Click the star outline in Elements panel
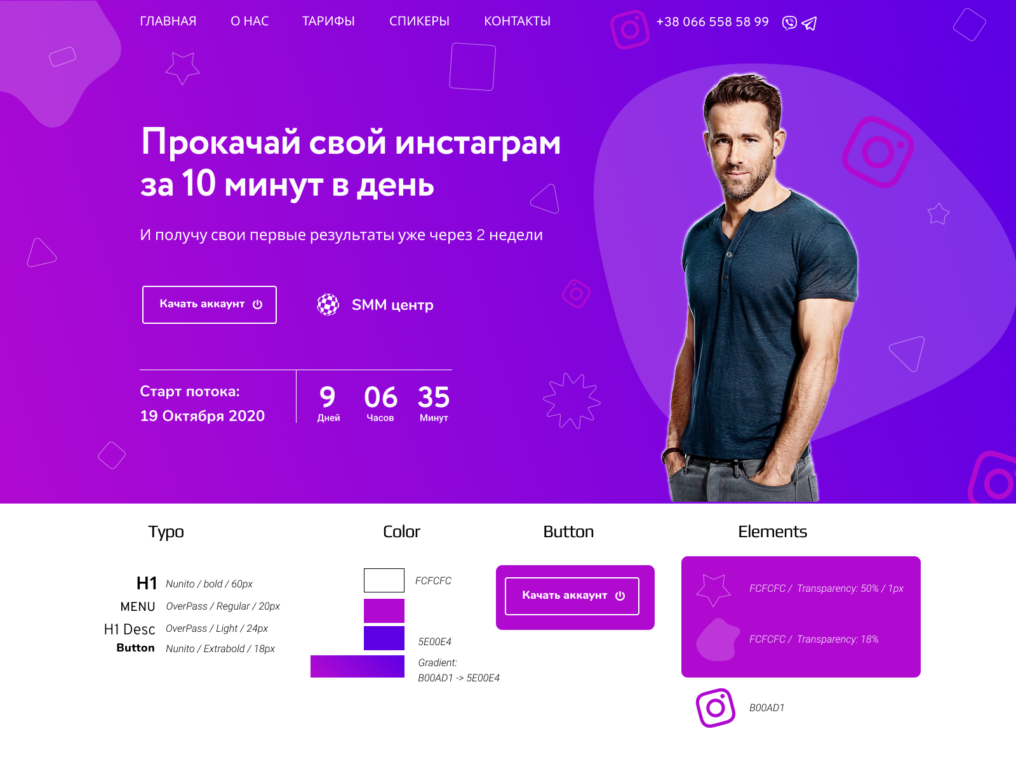The width and height of the screenshot is (1016, 762). pos(714,590)
